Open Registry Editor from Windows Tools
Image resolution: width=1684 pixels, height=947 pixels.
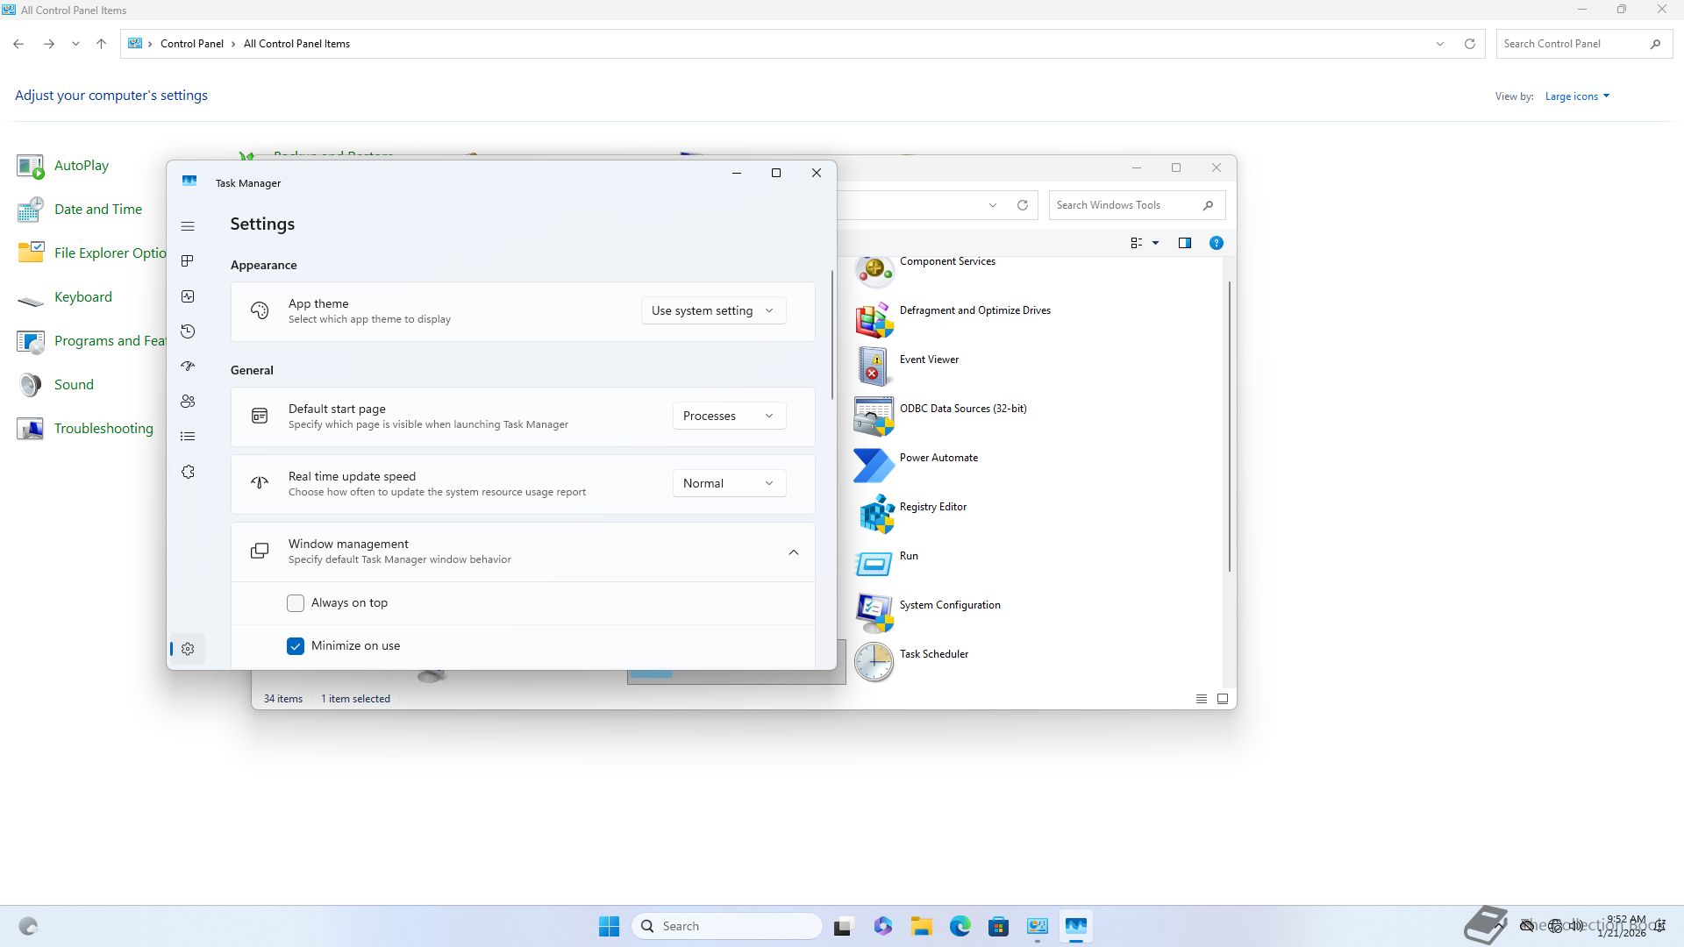pyautogui.click(x=932, y=507)
